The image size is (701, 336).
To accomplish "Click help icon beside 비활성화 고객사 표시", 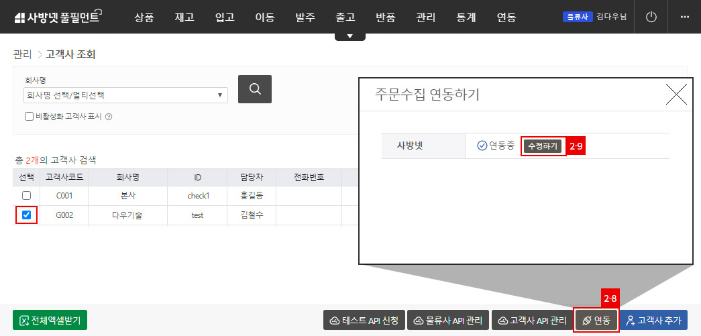I will [x=108, y=117].
